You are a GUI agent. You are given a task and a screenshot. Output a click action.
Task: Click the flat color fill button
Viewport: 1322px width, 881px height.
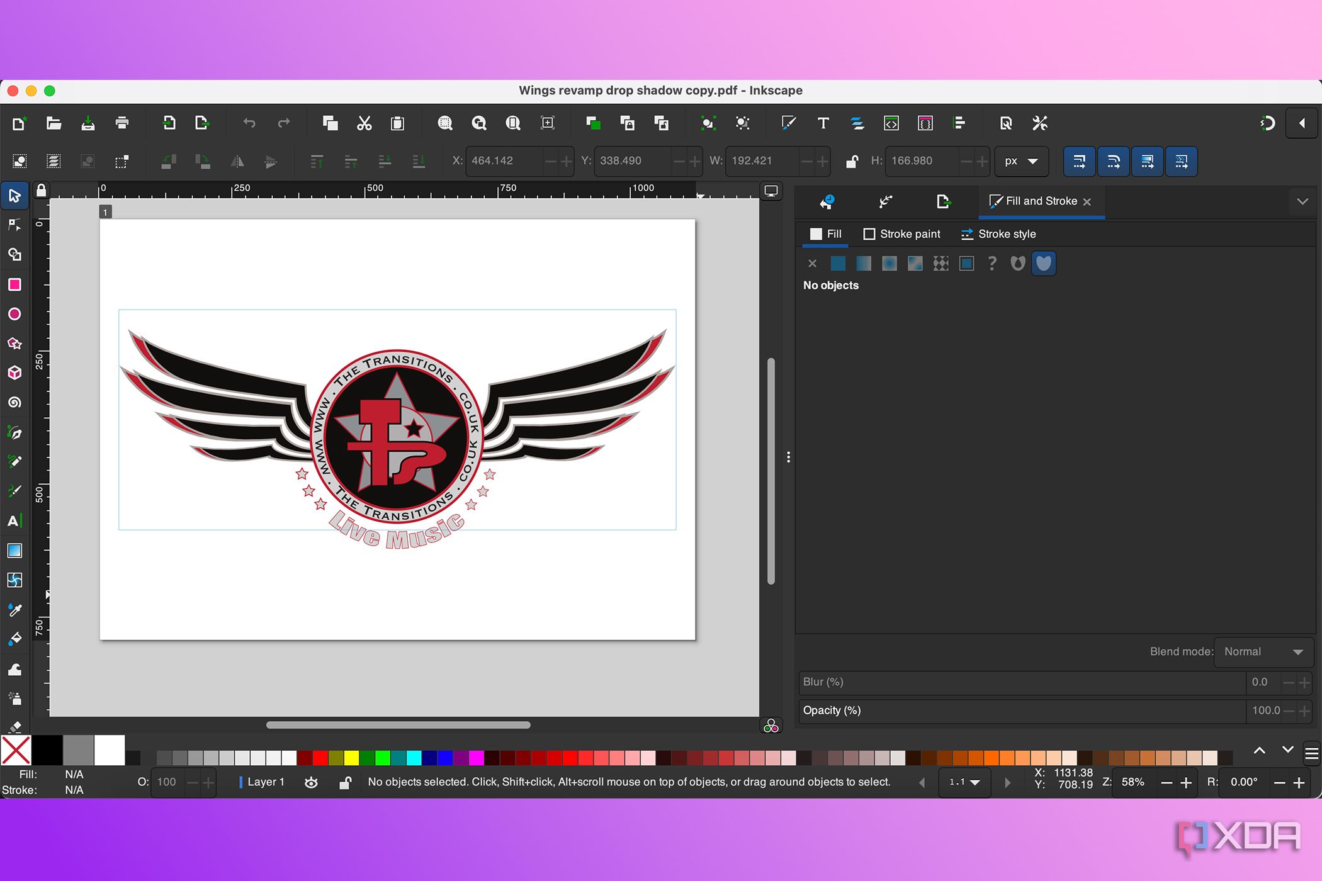838,264
